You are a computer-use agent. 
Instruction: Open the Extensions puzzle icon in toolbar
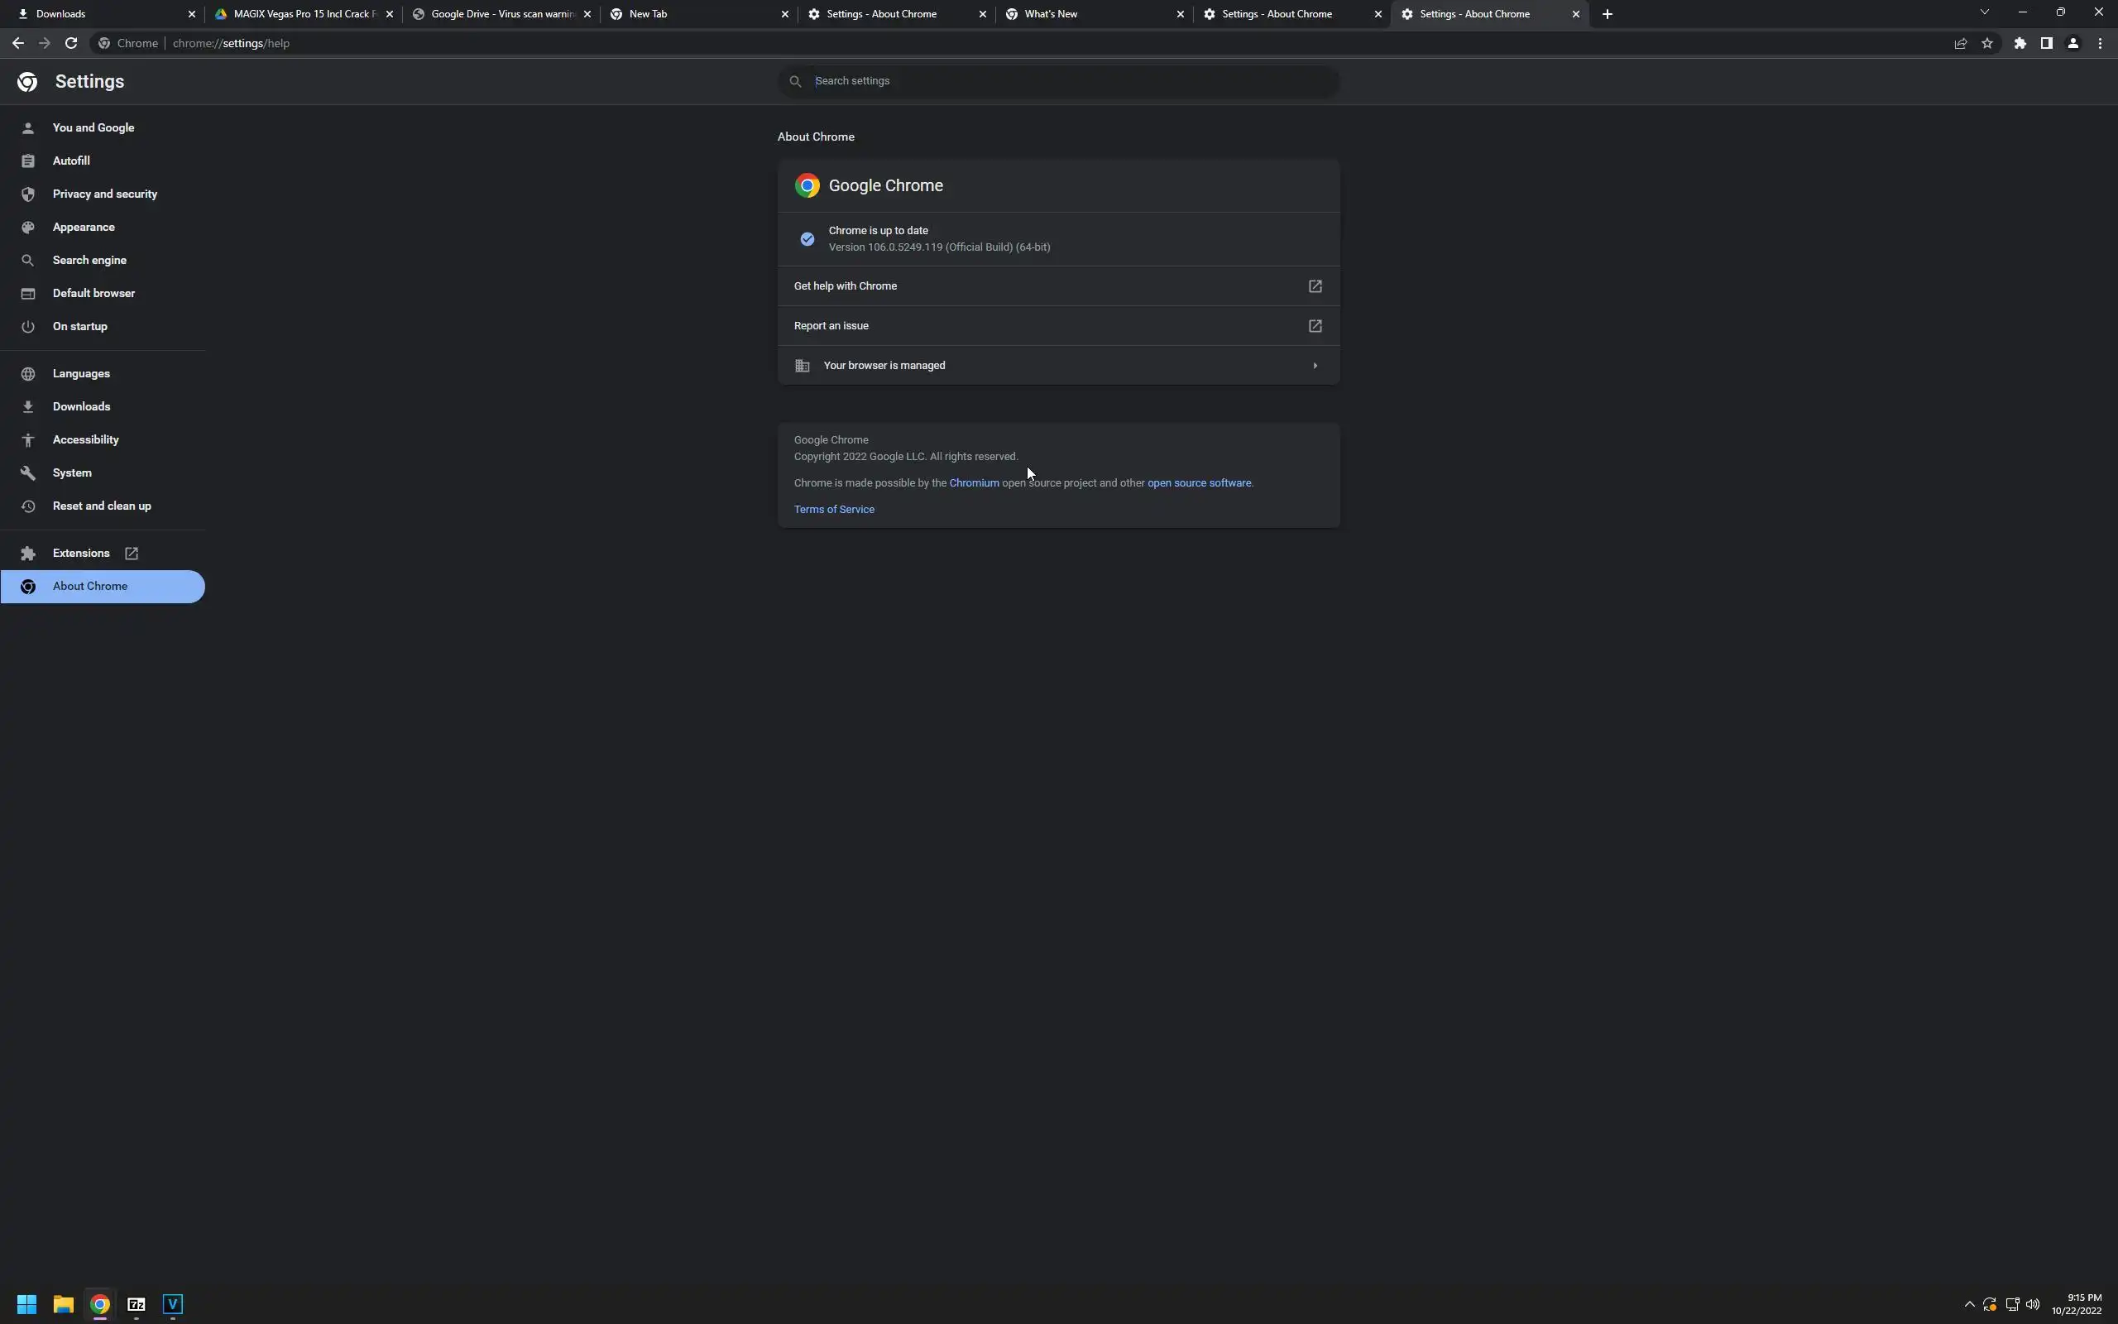2019,43
